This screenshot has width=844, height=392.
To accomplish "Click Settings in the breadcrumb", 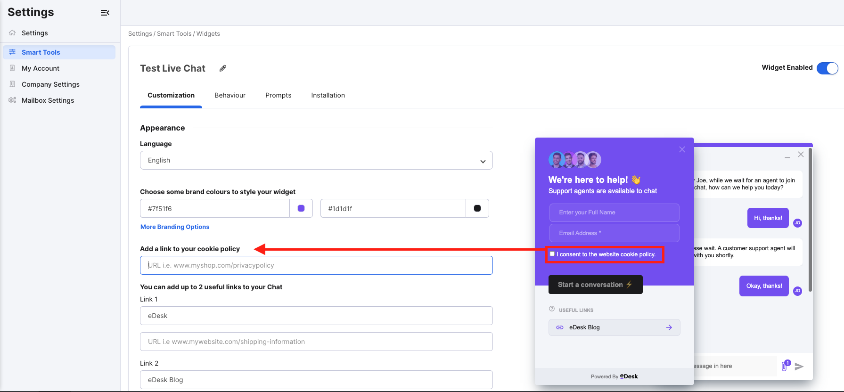I will [140, 34].
